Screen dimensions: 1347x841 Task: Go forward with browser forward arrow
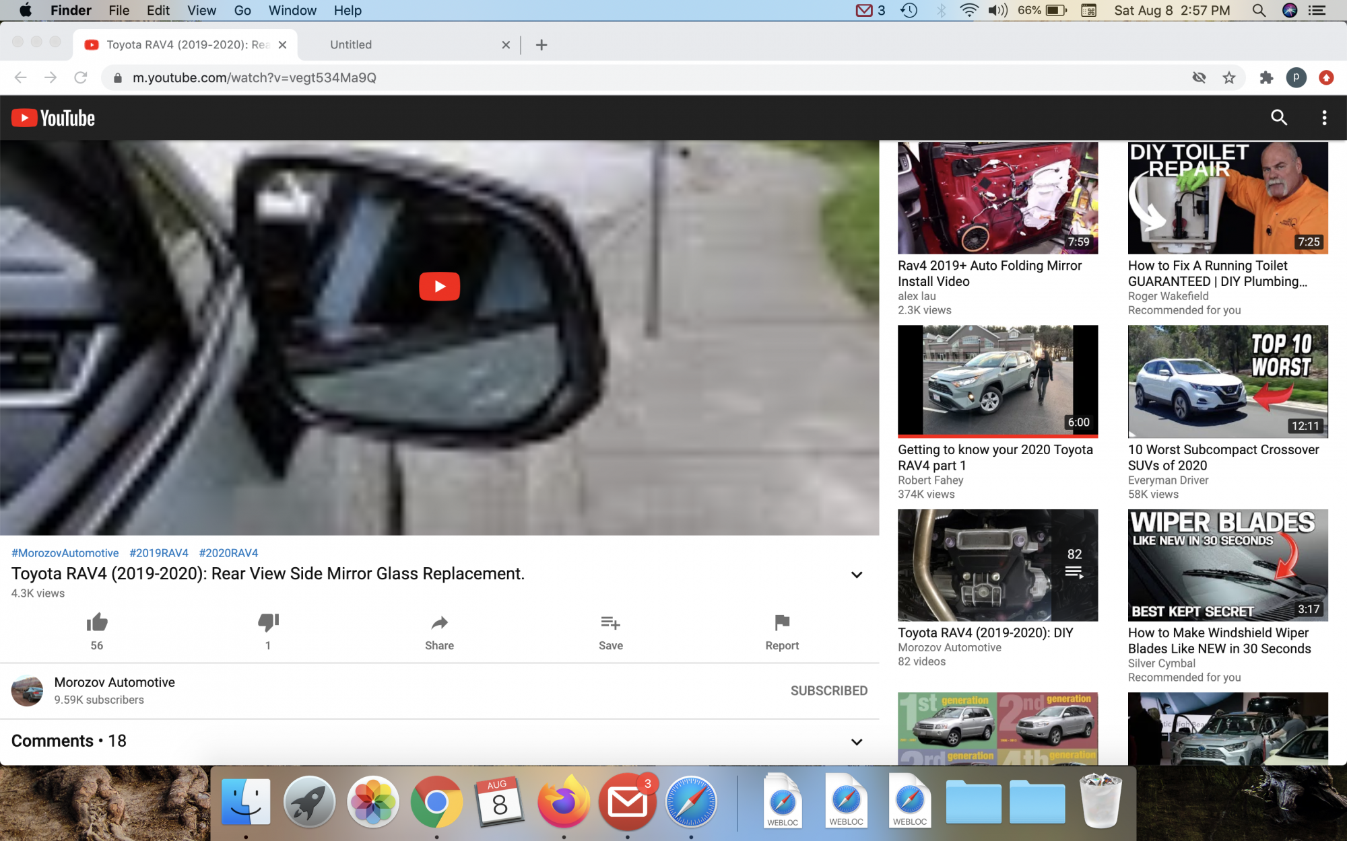point(51,77)
